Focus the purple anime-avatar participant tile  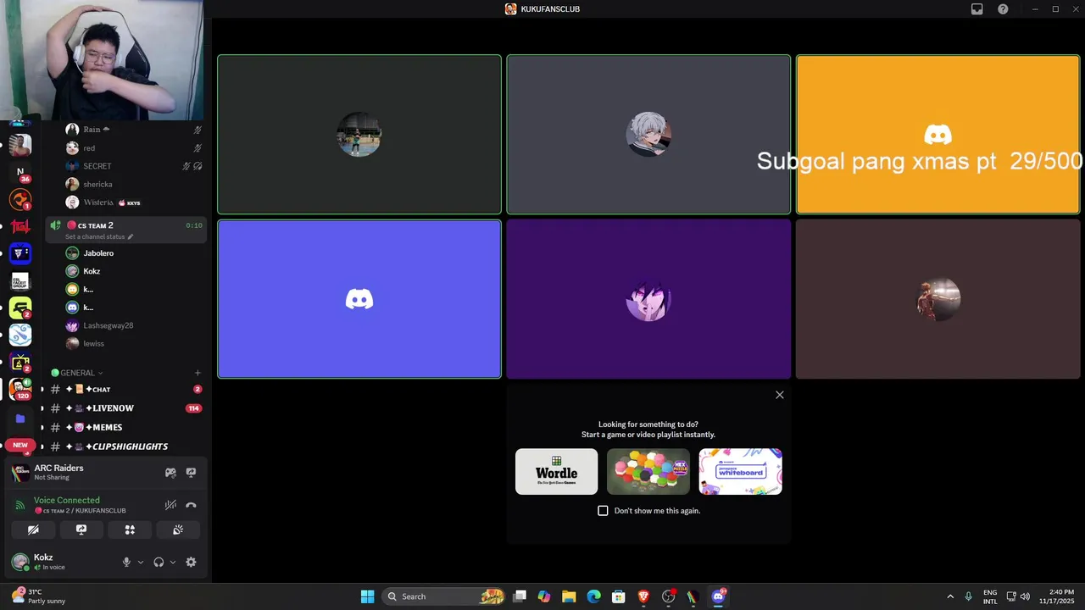tap(648, 299)
